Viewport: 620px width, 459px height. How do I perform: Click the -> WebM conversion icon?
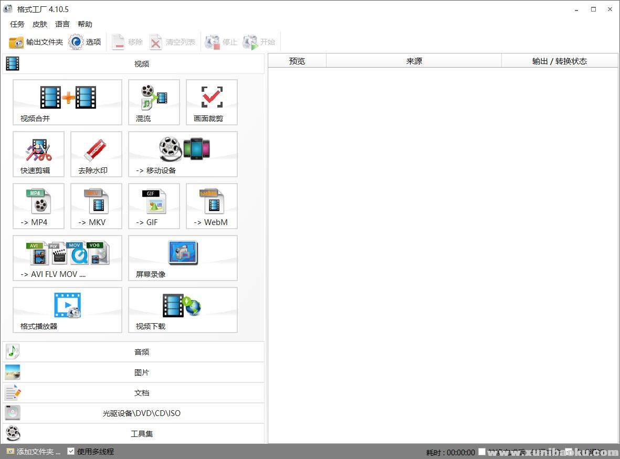[x=212, y=206]
